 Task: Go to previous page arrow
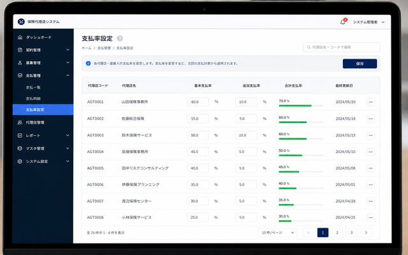coord(309,233)
